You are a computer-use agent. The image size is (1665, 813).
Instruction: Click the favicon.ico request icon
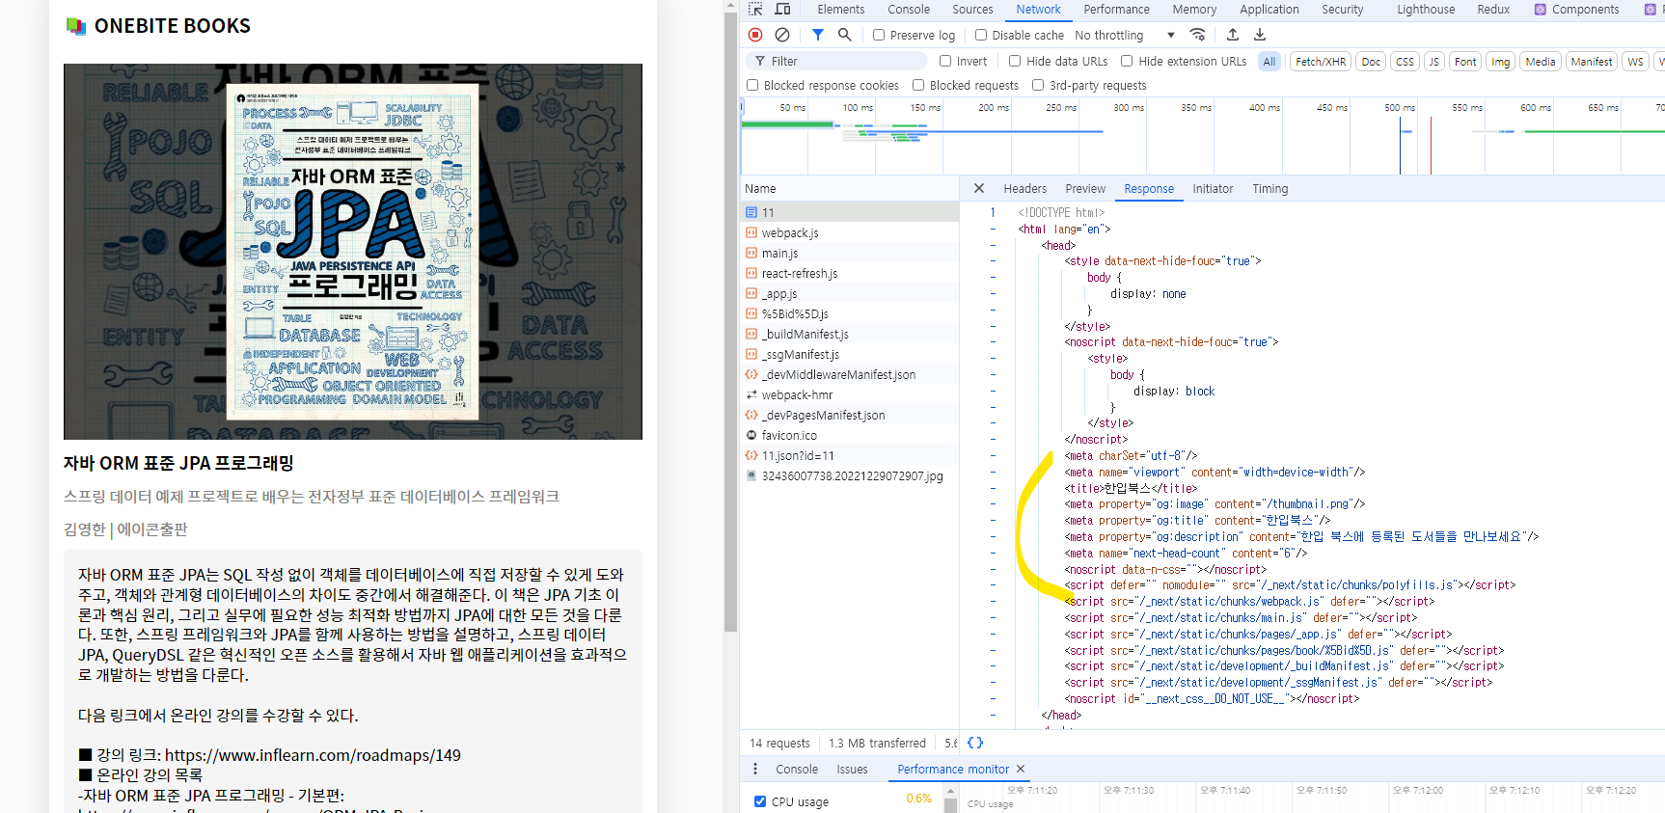[751, 435]
